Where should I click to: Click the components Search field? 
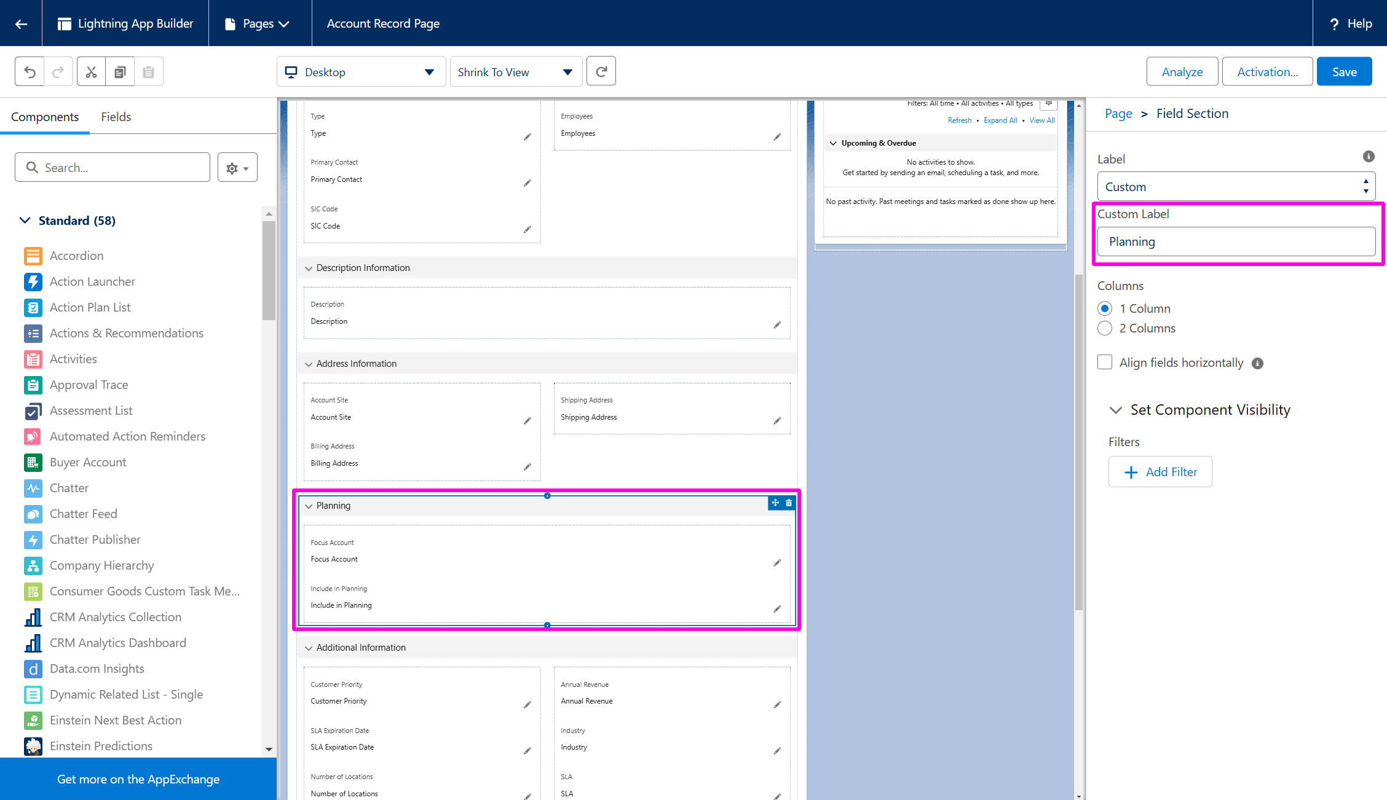pos(113,168)
